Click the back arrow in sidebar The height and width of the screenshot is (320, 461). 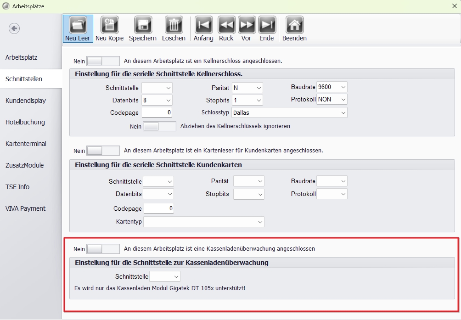tap(14, 28)
